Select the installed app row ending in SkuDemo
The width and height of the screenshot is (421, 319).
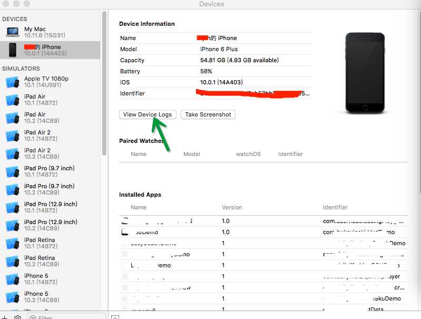(263, 298)
